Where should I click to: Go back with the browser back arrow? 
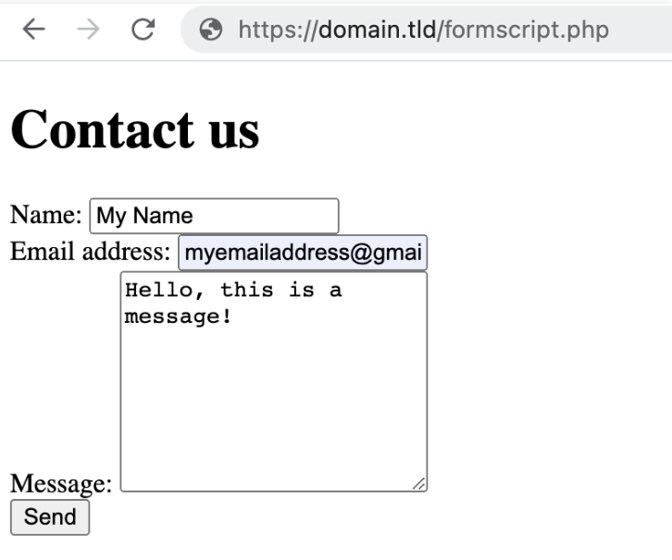point(34,30)
